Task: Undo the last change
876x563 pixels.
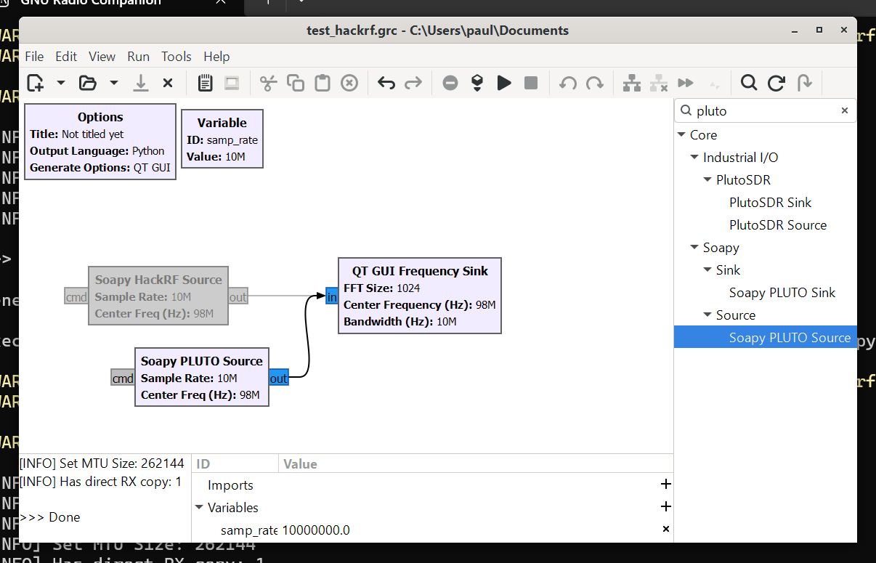Action: (x=386, y=83)
